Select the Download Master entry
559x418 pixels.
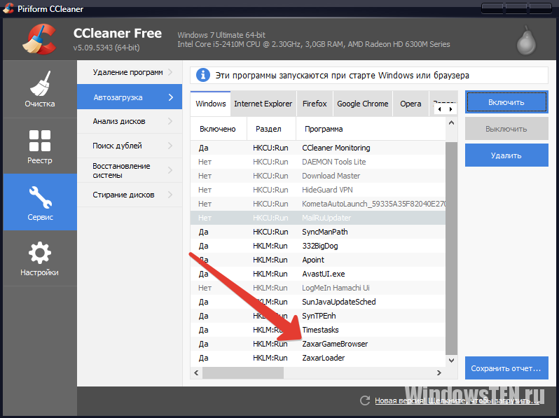tap(318, 176)
